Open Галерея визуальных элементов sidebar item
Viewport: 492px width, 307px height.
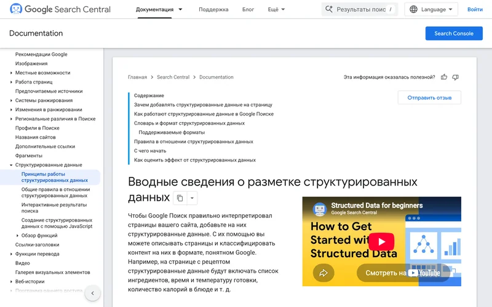coord(52,273)
